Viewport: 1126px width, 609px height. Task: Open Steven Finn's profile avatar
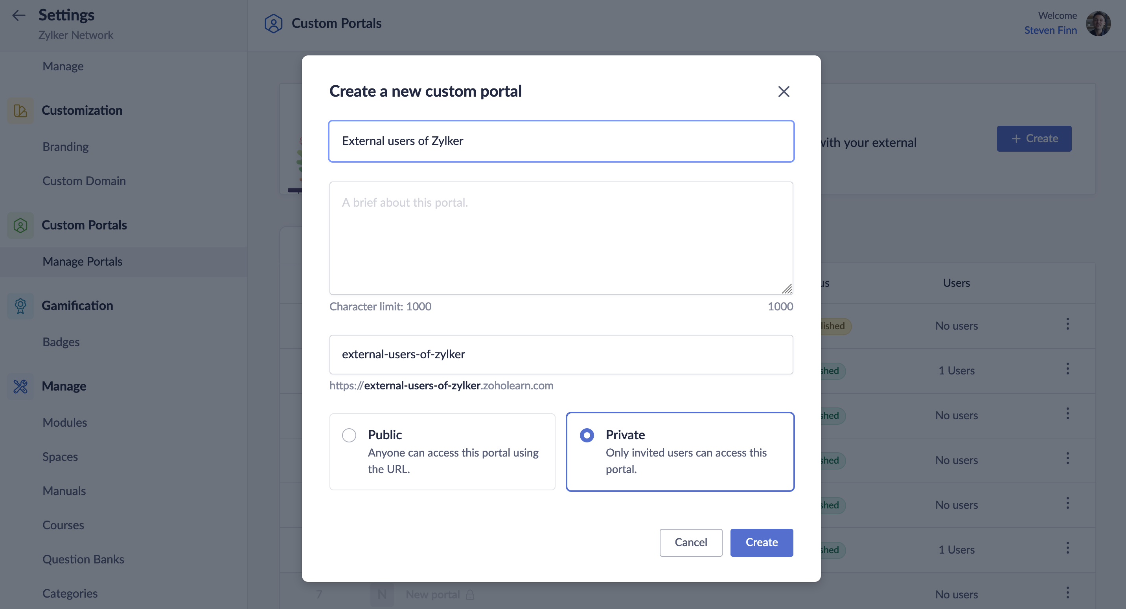(1098, 24)
